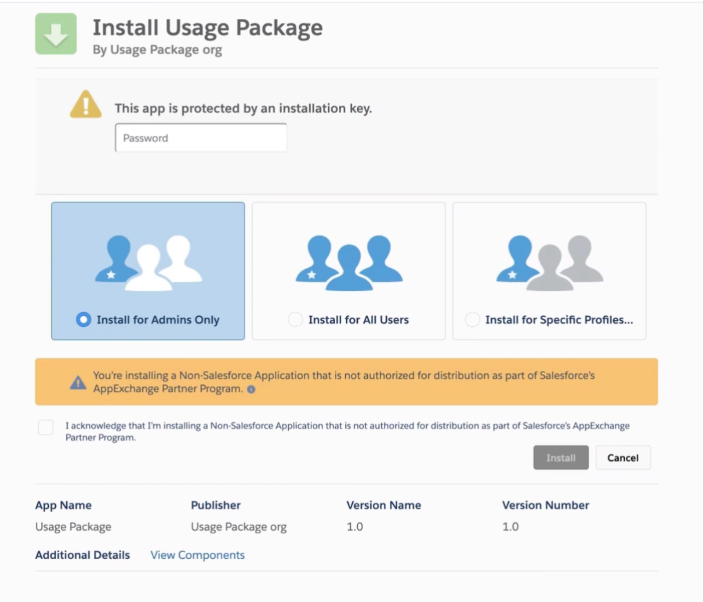The height and width of the screenshot is (602, 703).
Task: Click the yellow installation key warning icon
Action: pos(86,104)
